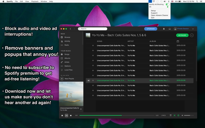Mute volume via the speaker icon
Viewport: 205px width, 128px height.
tap(182, 115)
